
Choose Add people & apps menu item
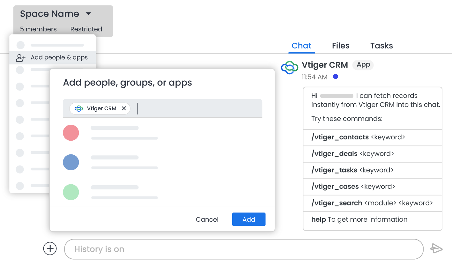(59, 58)
